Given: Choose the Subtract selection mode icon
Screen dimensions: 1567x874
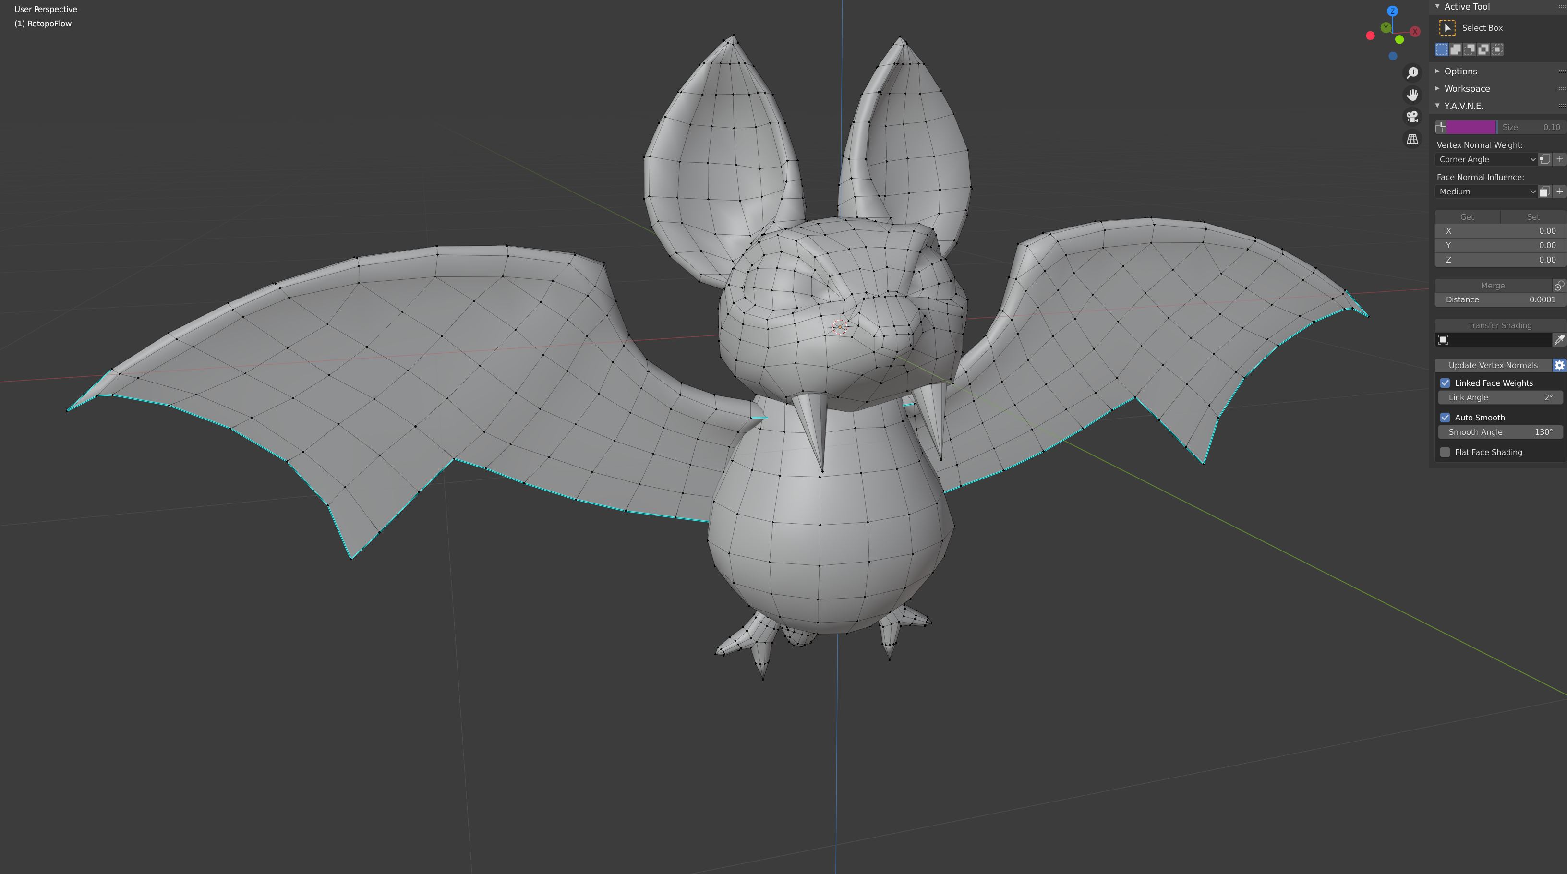Looking at the screenshot, I should (x=1470, y=49).
